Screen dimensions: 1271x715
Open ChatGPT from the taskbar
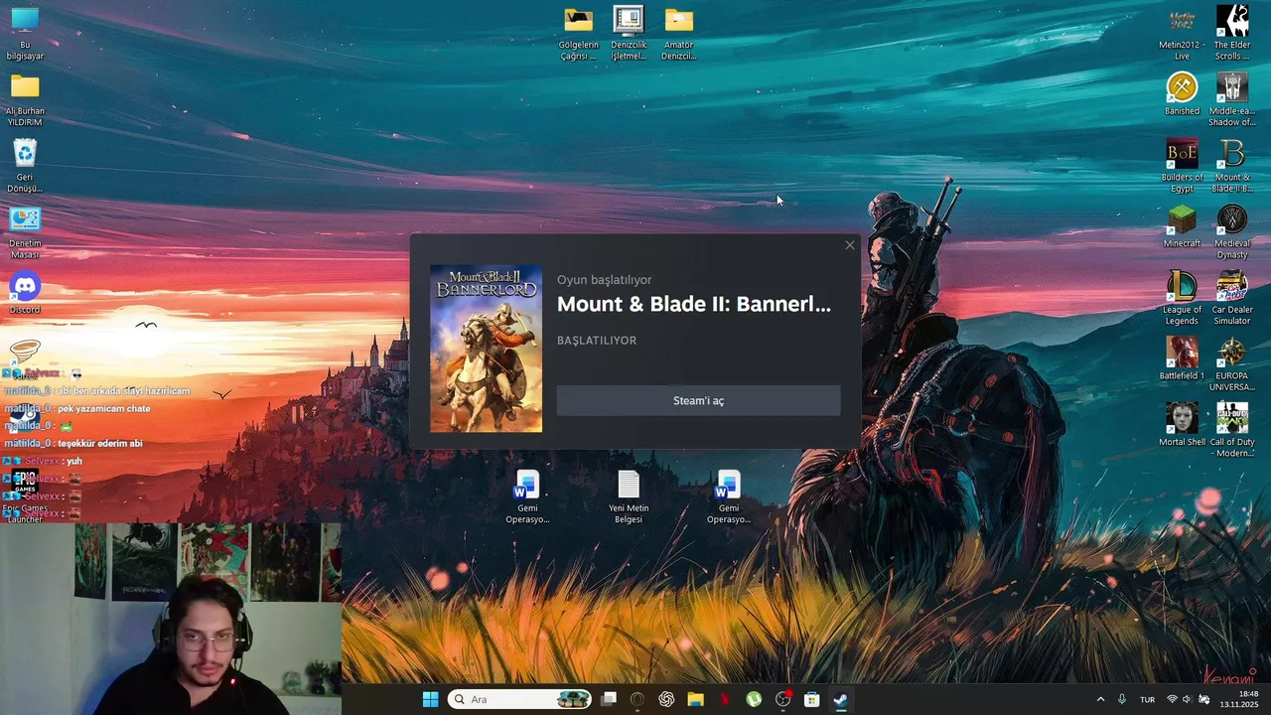point(666,699)
